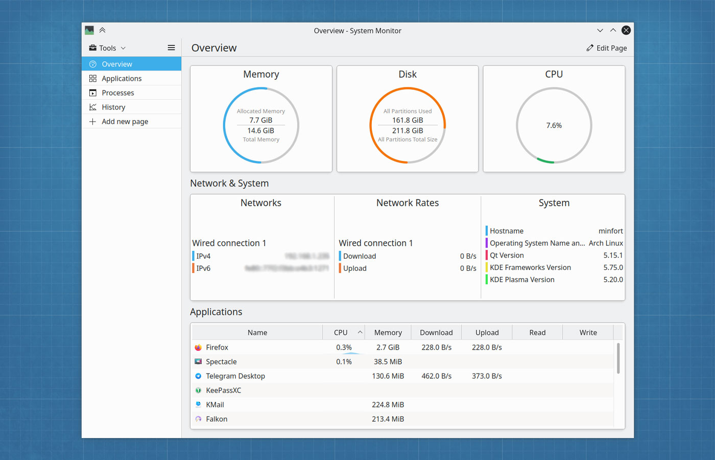Click the Memory donut chart
Viewport: 715px width, 460px height.
coord(261,125)
